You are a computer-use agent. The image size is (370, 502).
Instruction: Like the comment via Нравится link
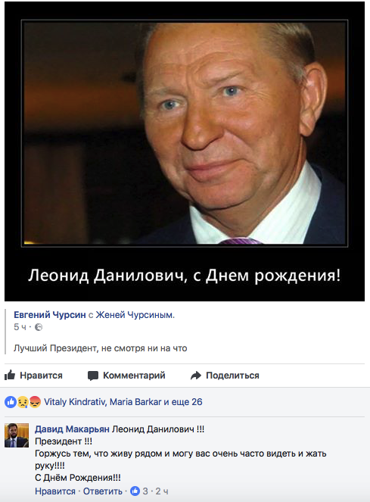click(55, 491)
